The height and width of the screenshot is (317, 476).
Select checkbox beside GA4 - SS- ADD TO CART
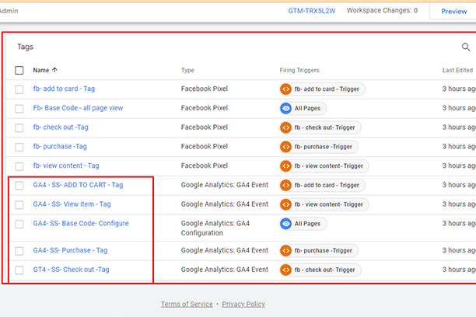[19, 186]
